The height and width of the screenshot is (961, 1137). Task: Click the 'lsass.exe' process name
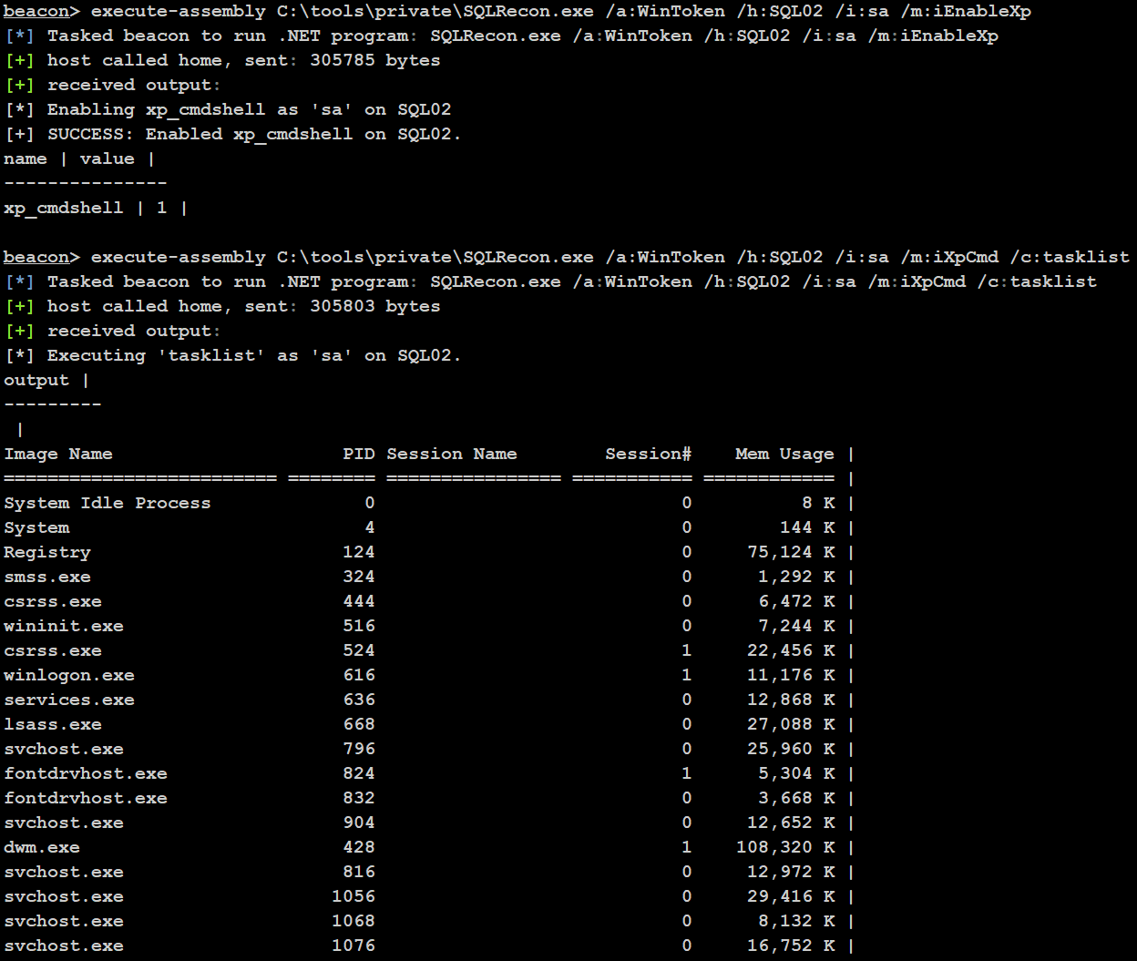(53, 724)
